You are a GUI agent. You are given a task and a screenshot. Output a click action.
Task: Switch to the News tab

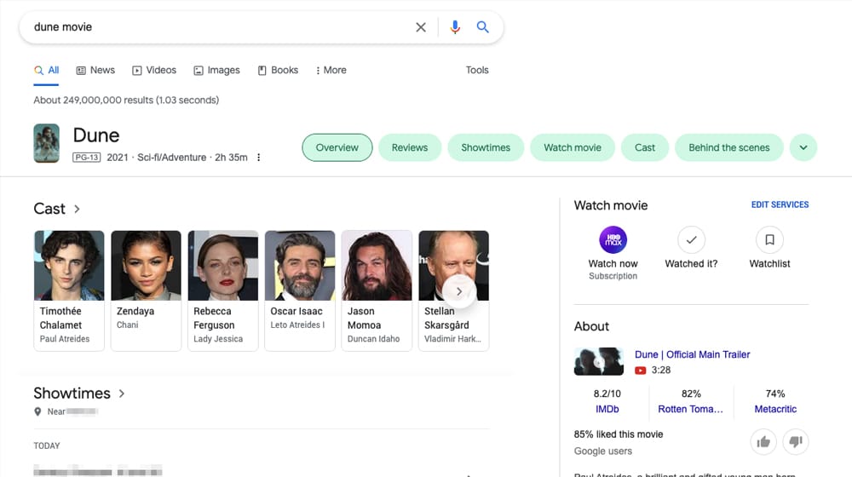[95, 70]
